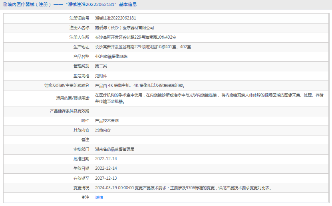332x206 pixels.
Task: Click the 适用范围/预期用途 label
Action: (x=73, y=98)
